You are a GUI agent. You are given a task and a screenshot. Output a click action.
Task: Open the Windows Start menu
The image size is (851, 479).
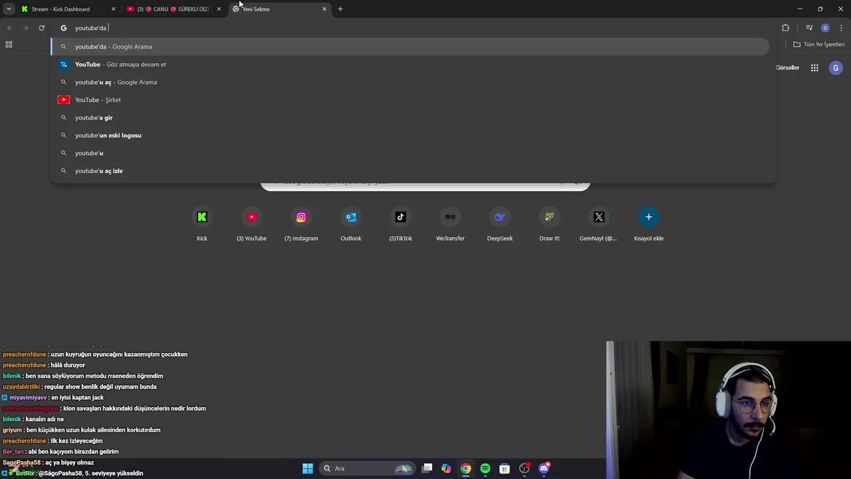pyautogui.click(x=308, y=468)
